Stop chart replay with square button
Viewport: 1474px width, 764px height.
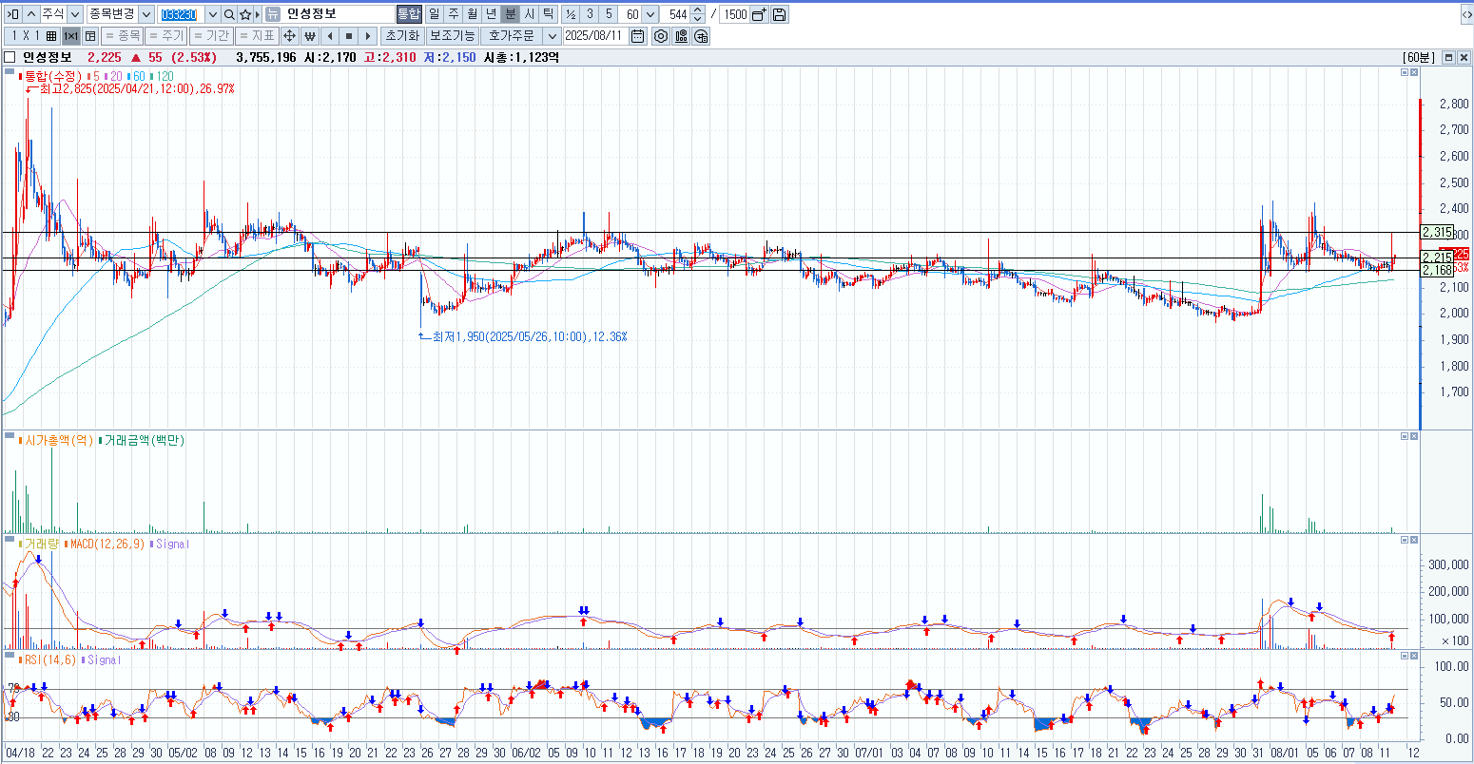[x=349, y=36]
